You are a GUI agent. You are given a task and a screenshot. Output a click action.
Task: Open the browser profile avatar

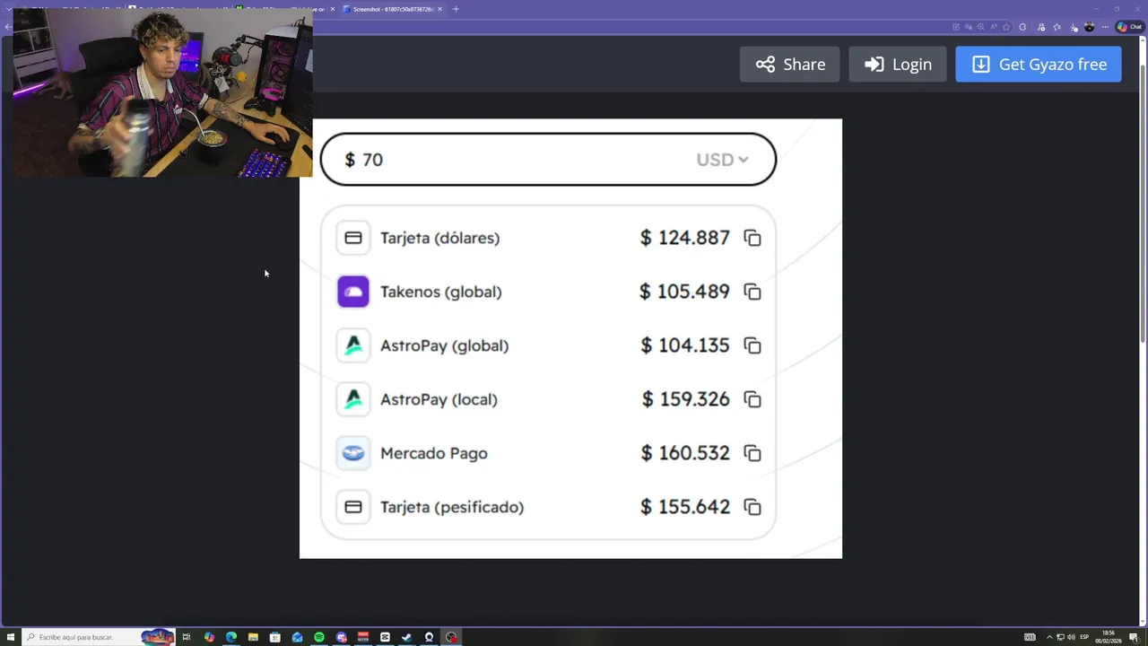pos(1089,27)
